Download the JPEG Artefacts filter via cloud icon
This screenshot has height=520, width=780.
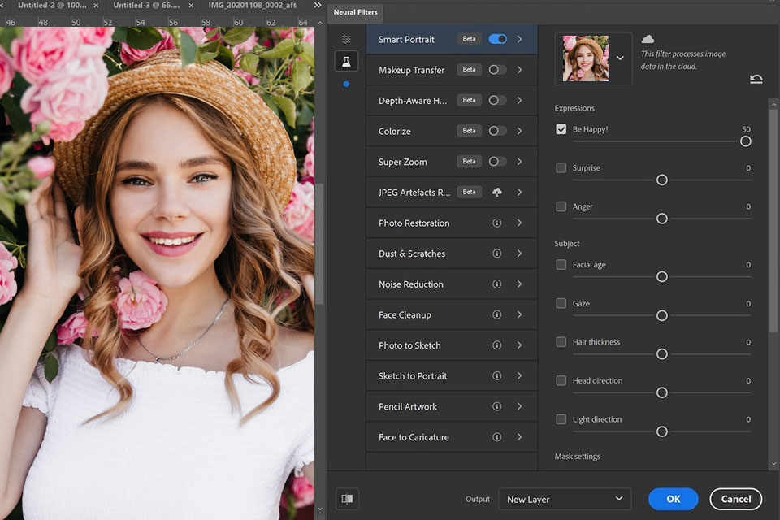(x=497, y=192)
